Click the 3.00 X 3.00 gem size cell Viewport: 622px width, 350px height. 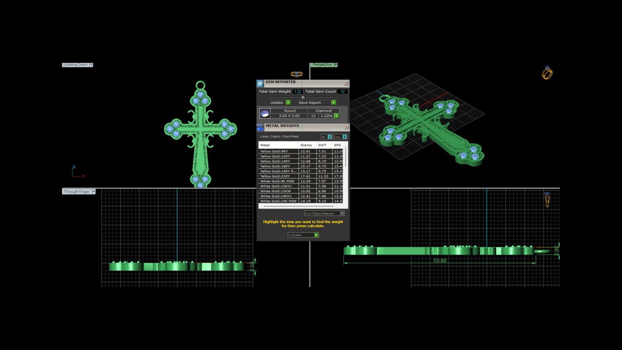(289, 116)
